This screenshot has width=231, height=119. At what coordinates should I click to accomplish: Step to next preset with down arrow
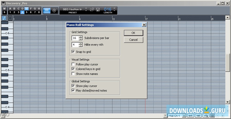(86, 11)
